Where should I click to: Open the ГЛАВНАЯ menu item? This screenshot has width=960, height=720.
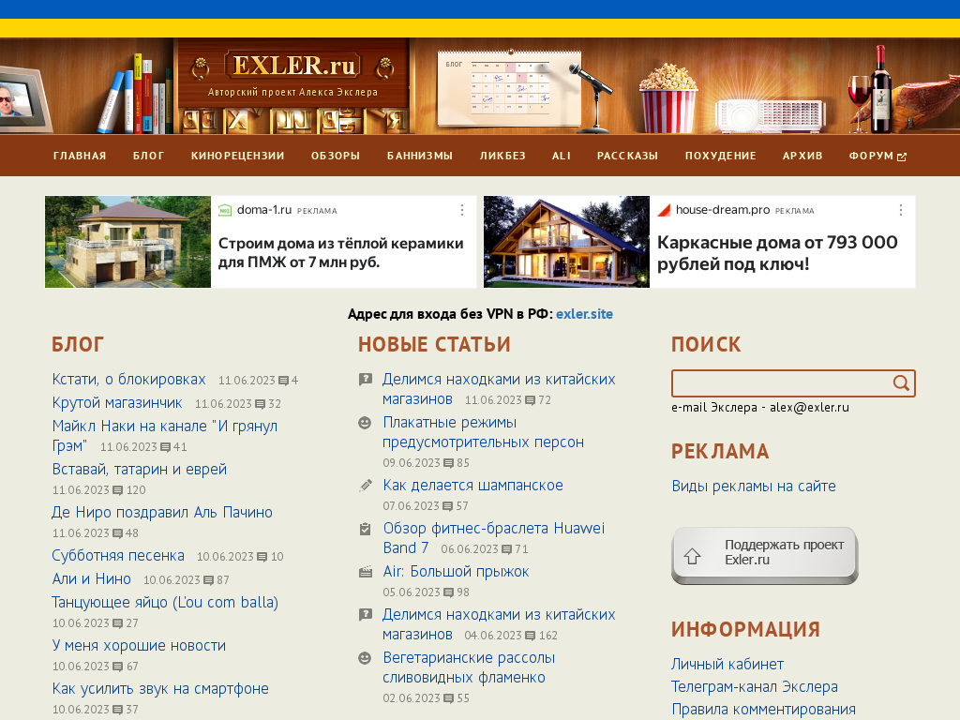click(x=80, y=157)
